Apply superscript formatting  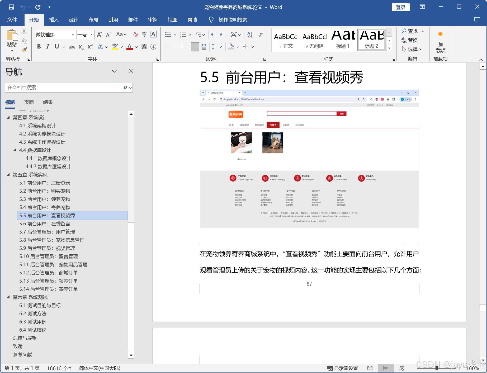coord(90,47)
